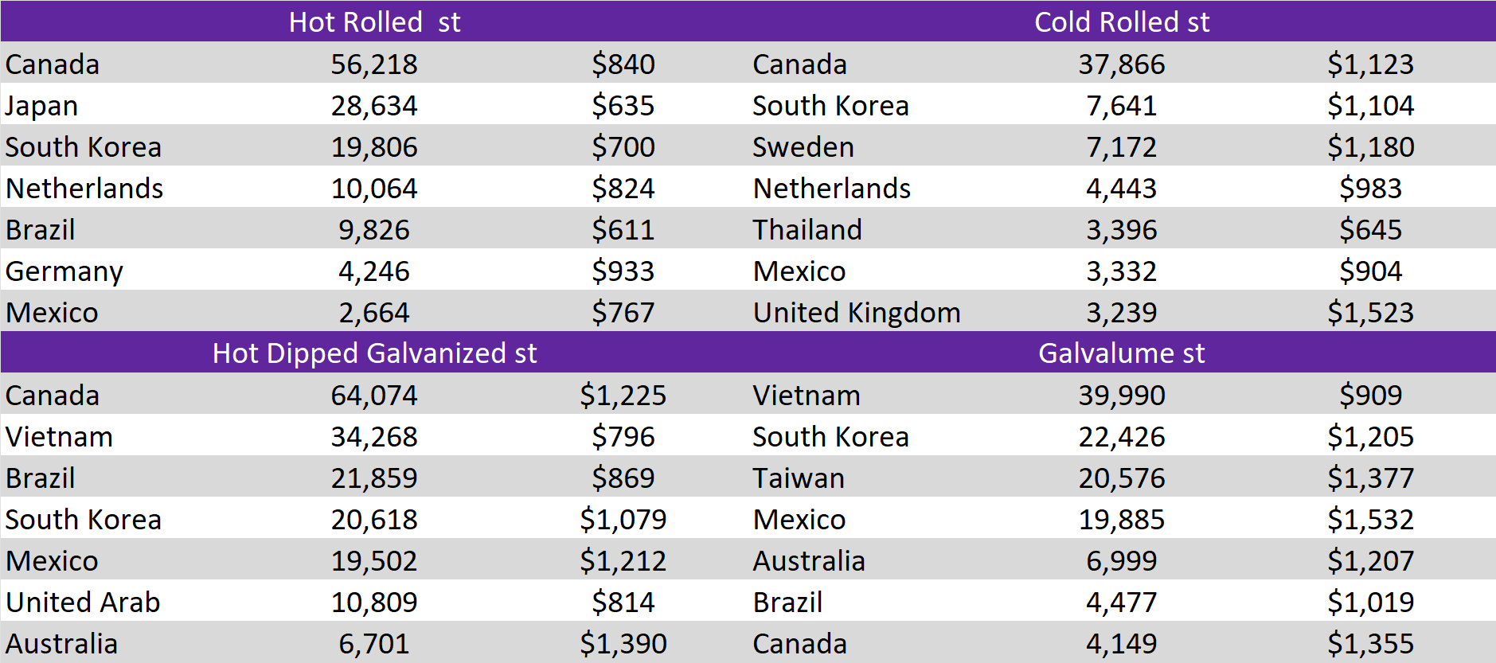Click the Taiwan country cell
The width and height of the screenshot is (1496, 663).
point(798,478)
